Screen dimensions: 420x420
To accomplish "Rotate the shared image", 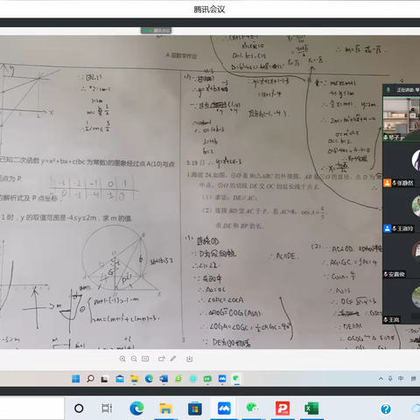I will click(x=162, y=359).
